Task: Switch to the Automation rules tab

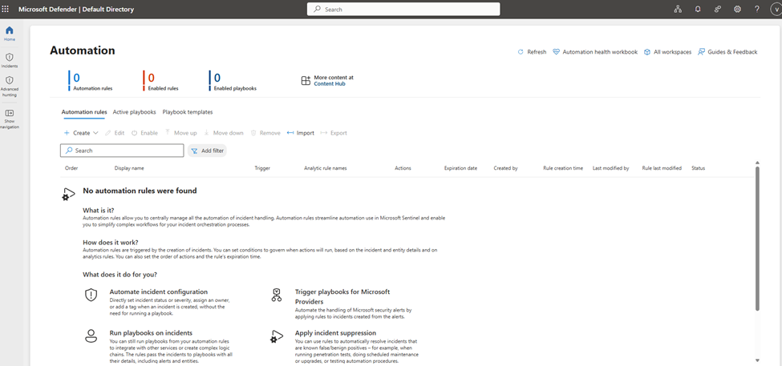Action: point(83,112)
